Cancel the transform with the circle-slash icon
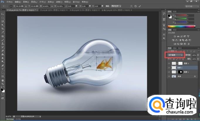Screen dimensions: 200x121 (x=135, y=6)
